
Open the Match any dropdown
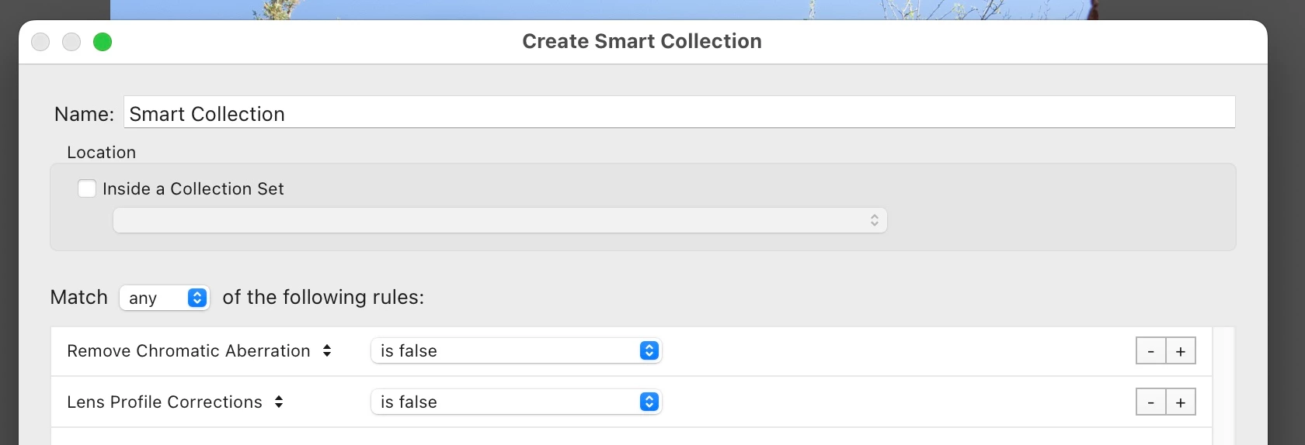coord(165,298)
